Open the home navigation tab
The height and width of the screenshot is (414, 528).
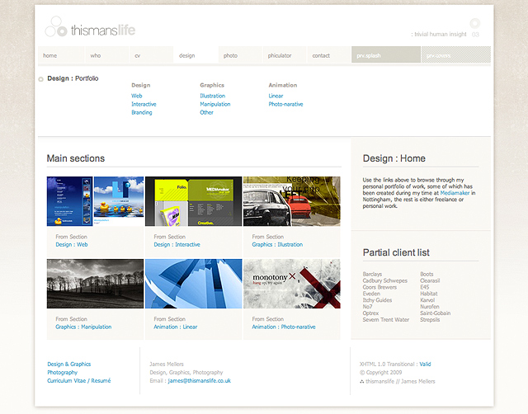(61, 55)
